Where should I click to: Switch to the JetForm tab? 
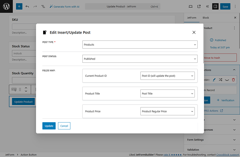tap(192, 18)
